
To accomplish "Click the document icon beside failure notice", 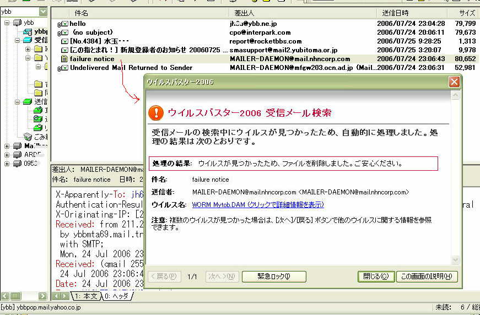I will (64, 59).
